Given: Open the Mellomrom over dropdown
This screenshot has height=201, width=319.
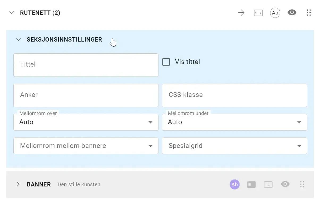Looking at the screenshot, I should (86, 122).
